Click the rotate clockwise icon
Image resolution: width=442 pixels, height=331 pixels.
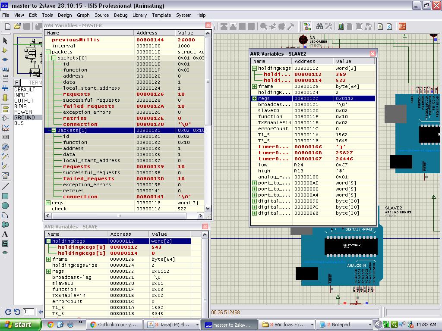(8, 312)
